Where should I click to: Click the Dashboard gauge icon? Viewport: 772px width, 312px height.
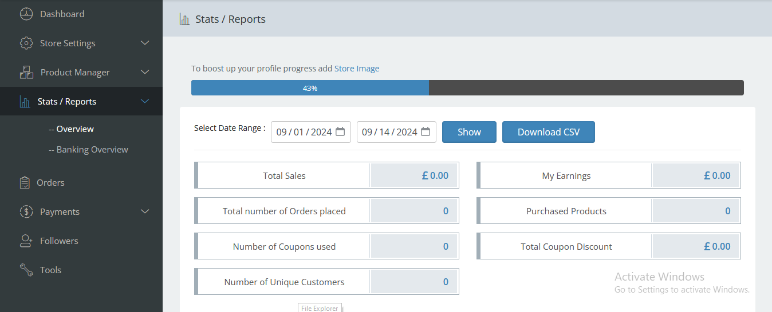(x=26, y=14)
